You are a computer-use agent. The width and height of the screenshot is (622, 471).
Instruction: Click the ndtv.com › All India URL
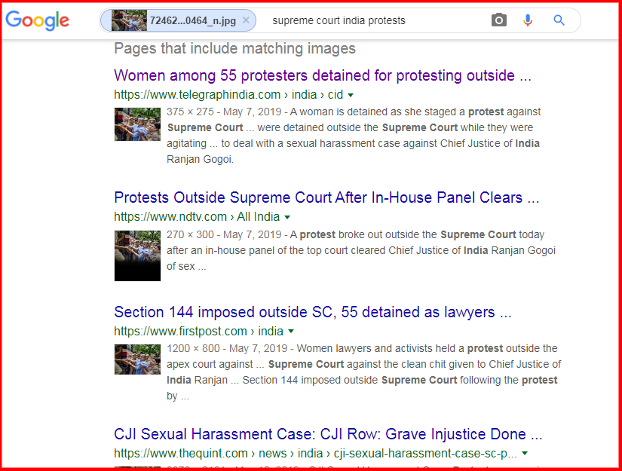[197, 217]
